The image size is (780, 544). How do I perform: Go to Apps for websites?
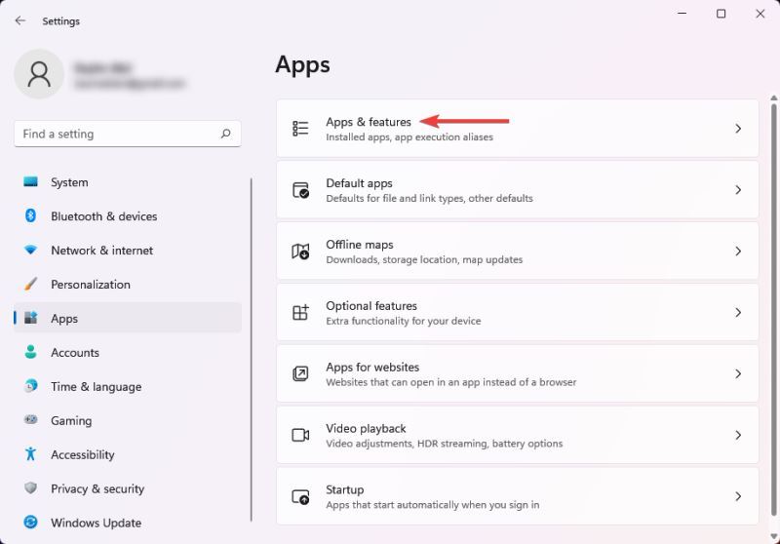pos(517,373)
